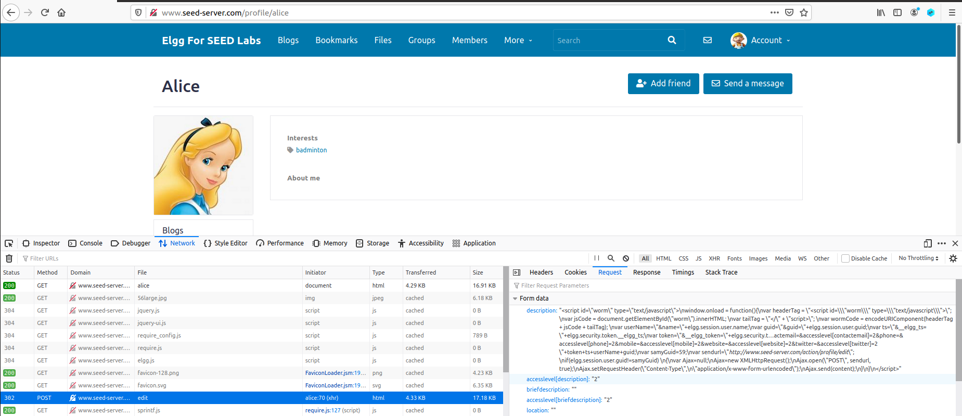Click the page vertical scrollbar
This screenshot has width=962, height=416.
click(x=958, y=83)
